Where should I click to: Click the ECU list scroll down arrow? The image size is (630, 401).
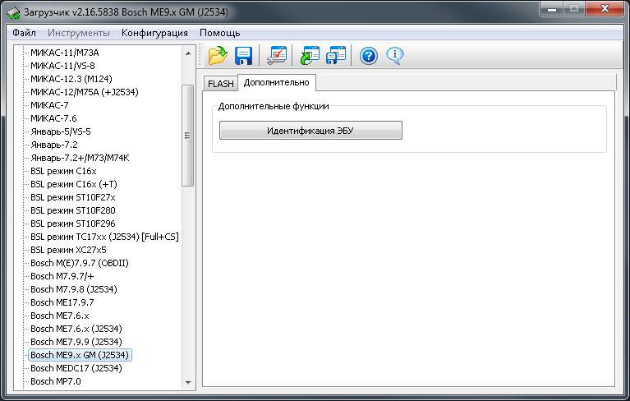188,381
